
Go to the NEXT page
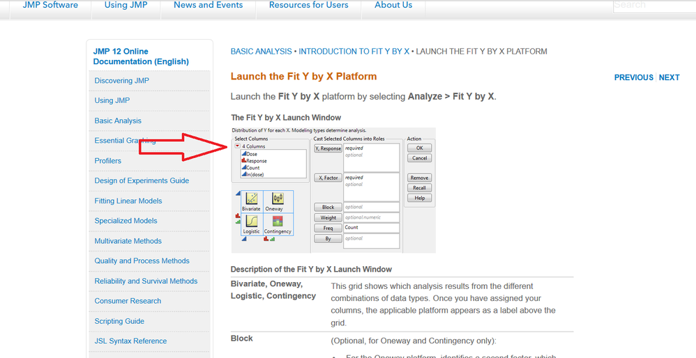[669, 77]
